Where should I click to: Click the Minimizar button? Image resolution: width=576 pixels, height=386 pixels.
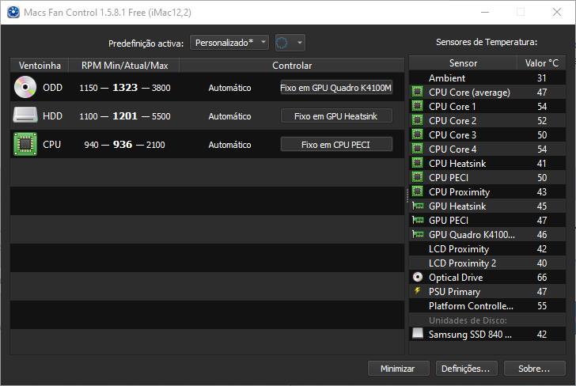pos(398,369)
